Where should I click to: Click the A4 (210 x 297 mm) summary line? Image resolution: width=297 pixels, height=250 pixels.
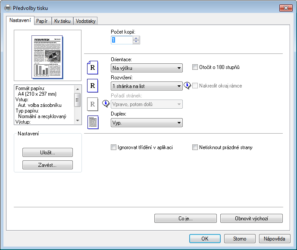[x=37, y=94]
